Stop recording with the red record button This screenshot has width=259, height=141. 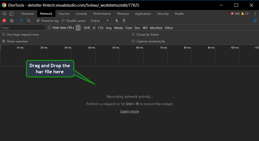4,21
